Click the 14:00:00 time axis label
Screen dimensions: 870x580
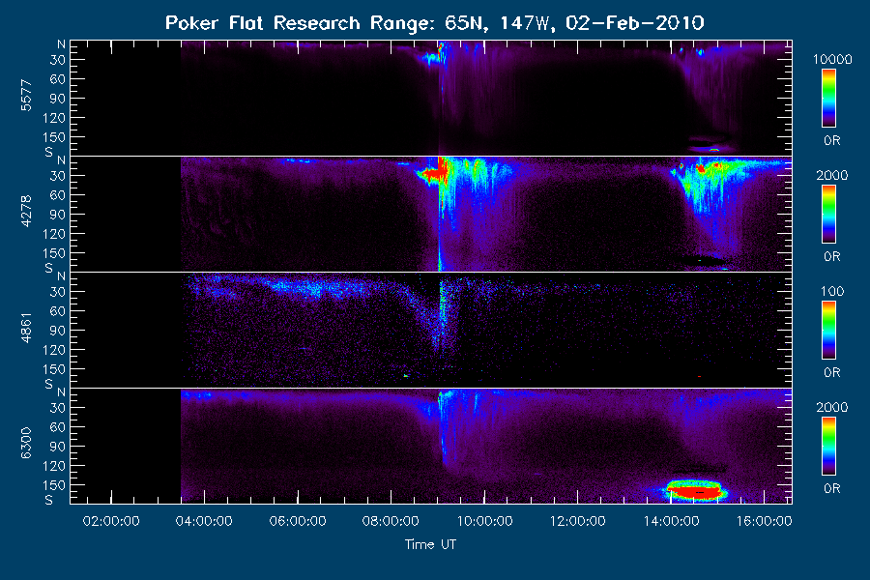coord(671,521)
